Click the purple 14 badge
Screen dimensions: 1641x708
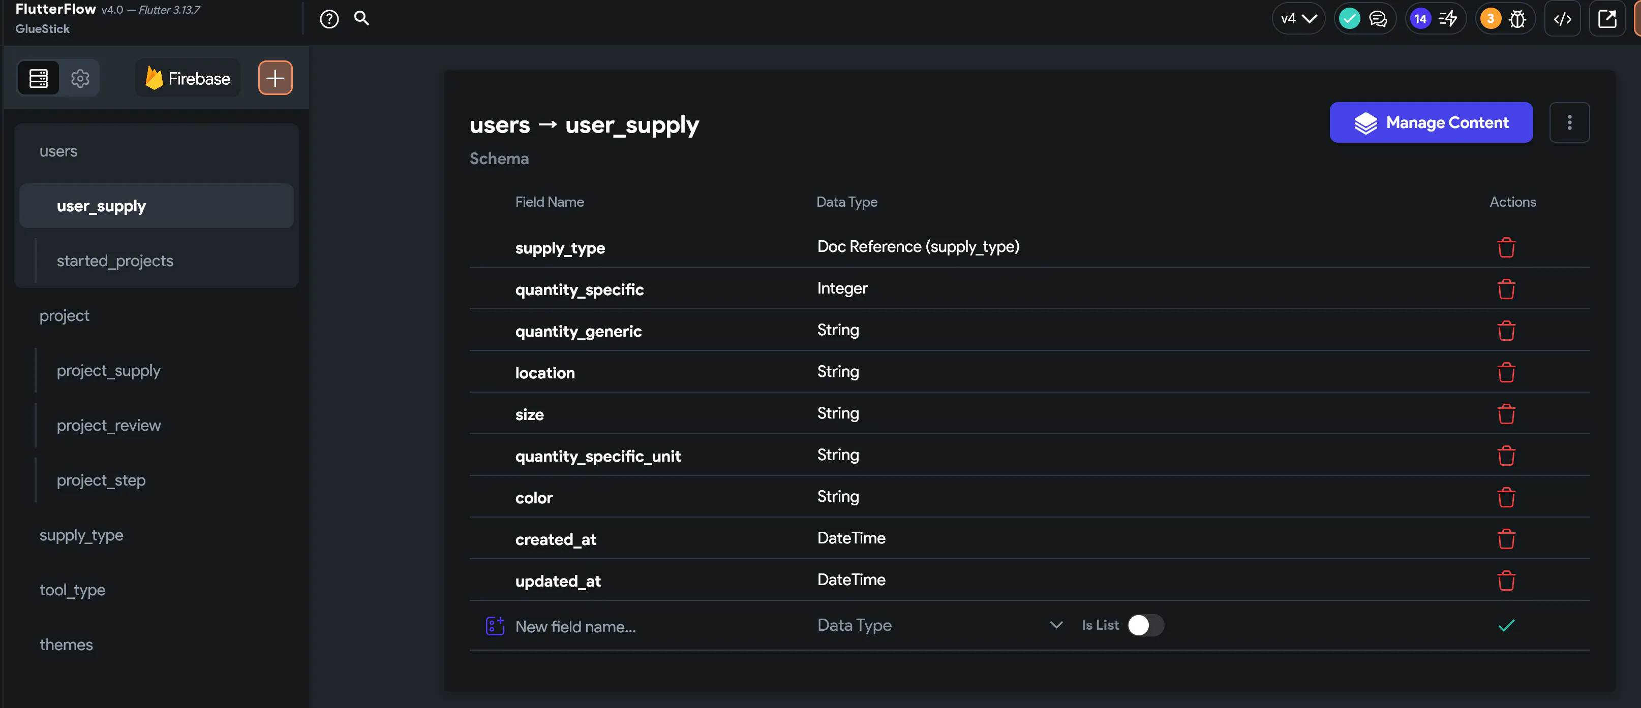[1420, 19]
